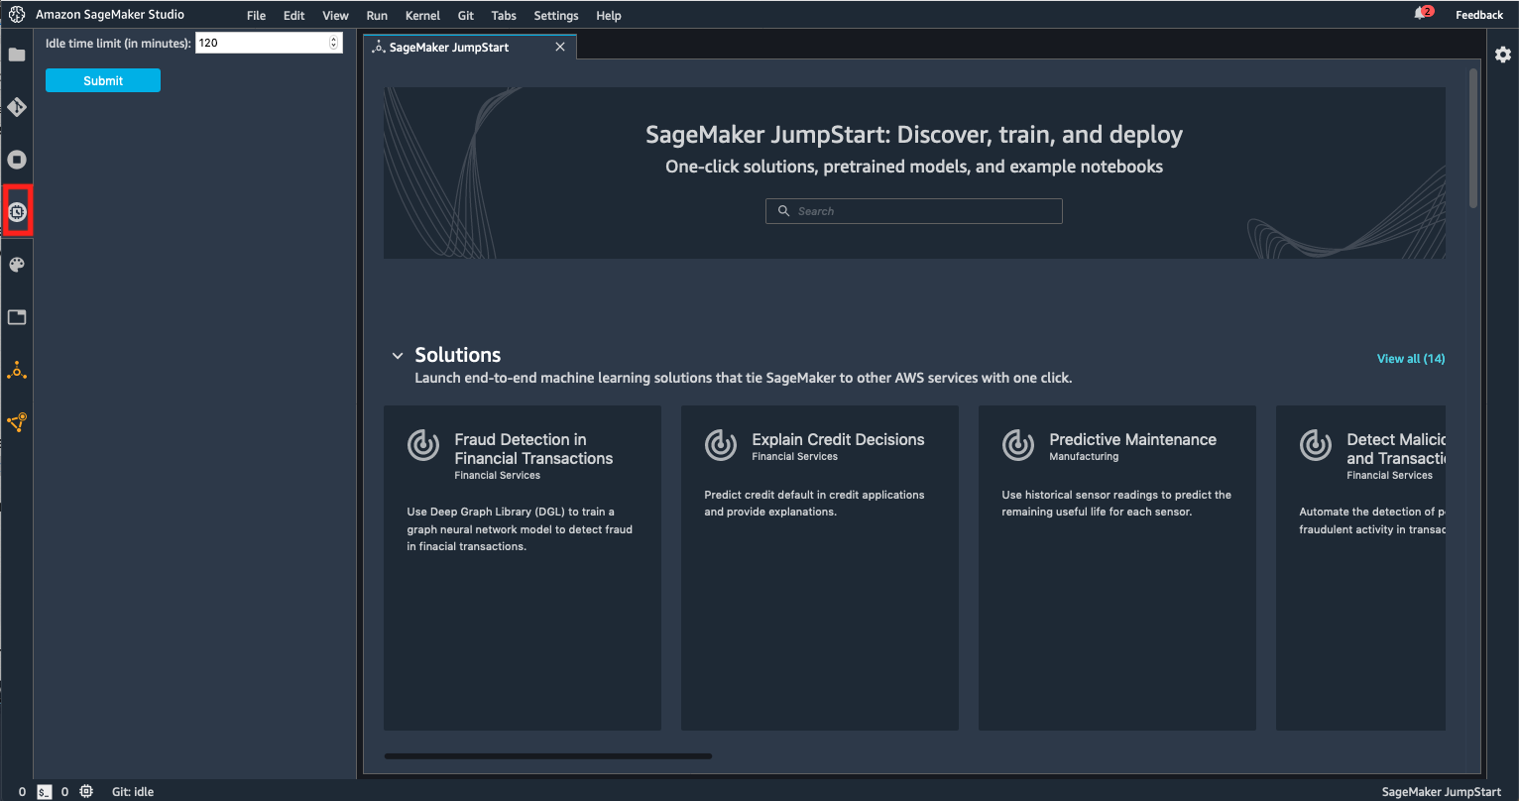Image resolution: width=1519 pixels, height=801 pixels.
Task: Show running terminals and kernels panel
Action: point(17,160)
